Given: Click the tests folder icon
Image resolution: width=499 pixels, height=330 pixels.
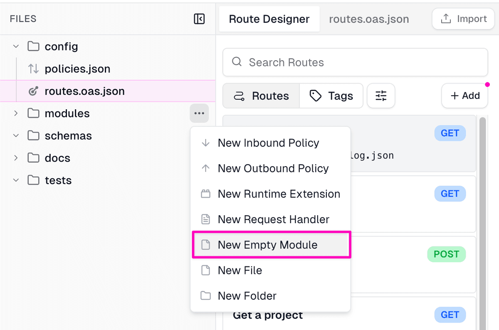Looking at the screenshot, I should click(x=33, y=180).
